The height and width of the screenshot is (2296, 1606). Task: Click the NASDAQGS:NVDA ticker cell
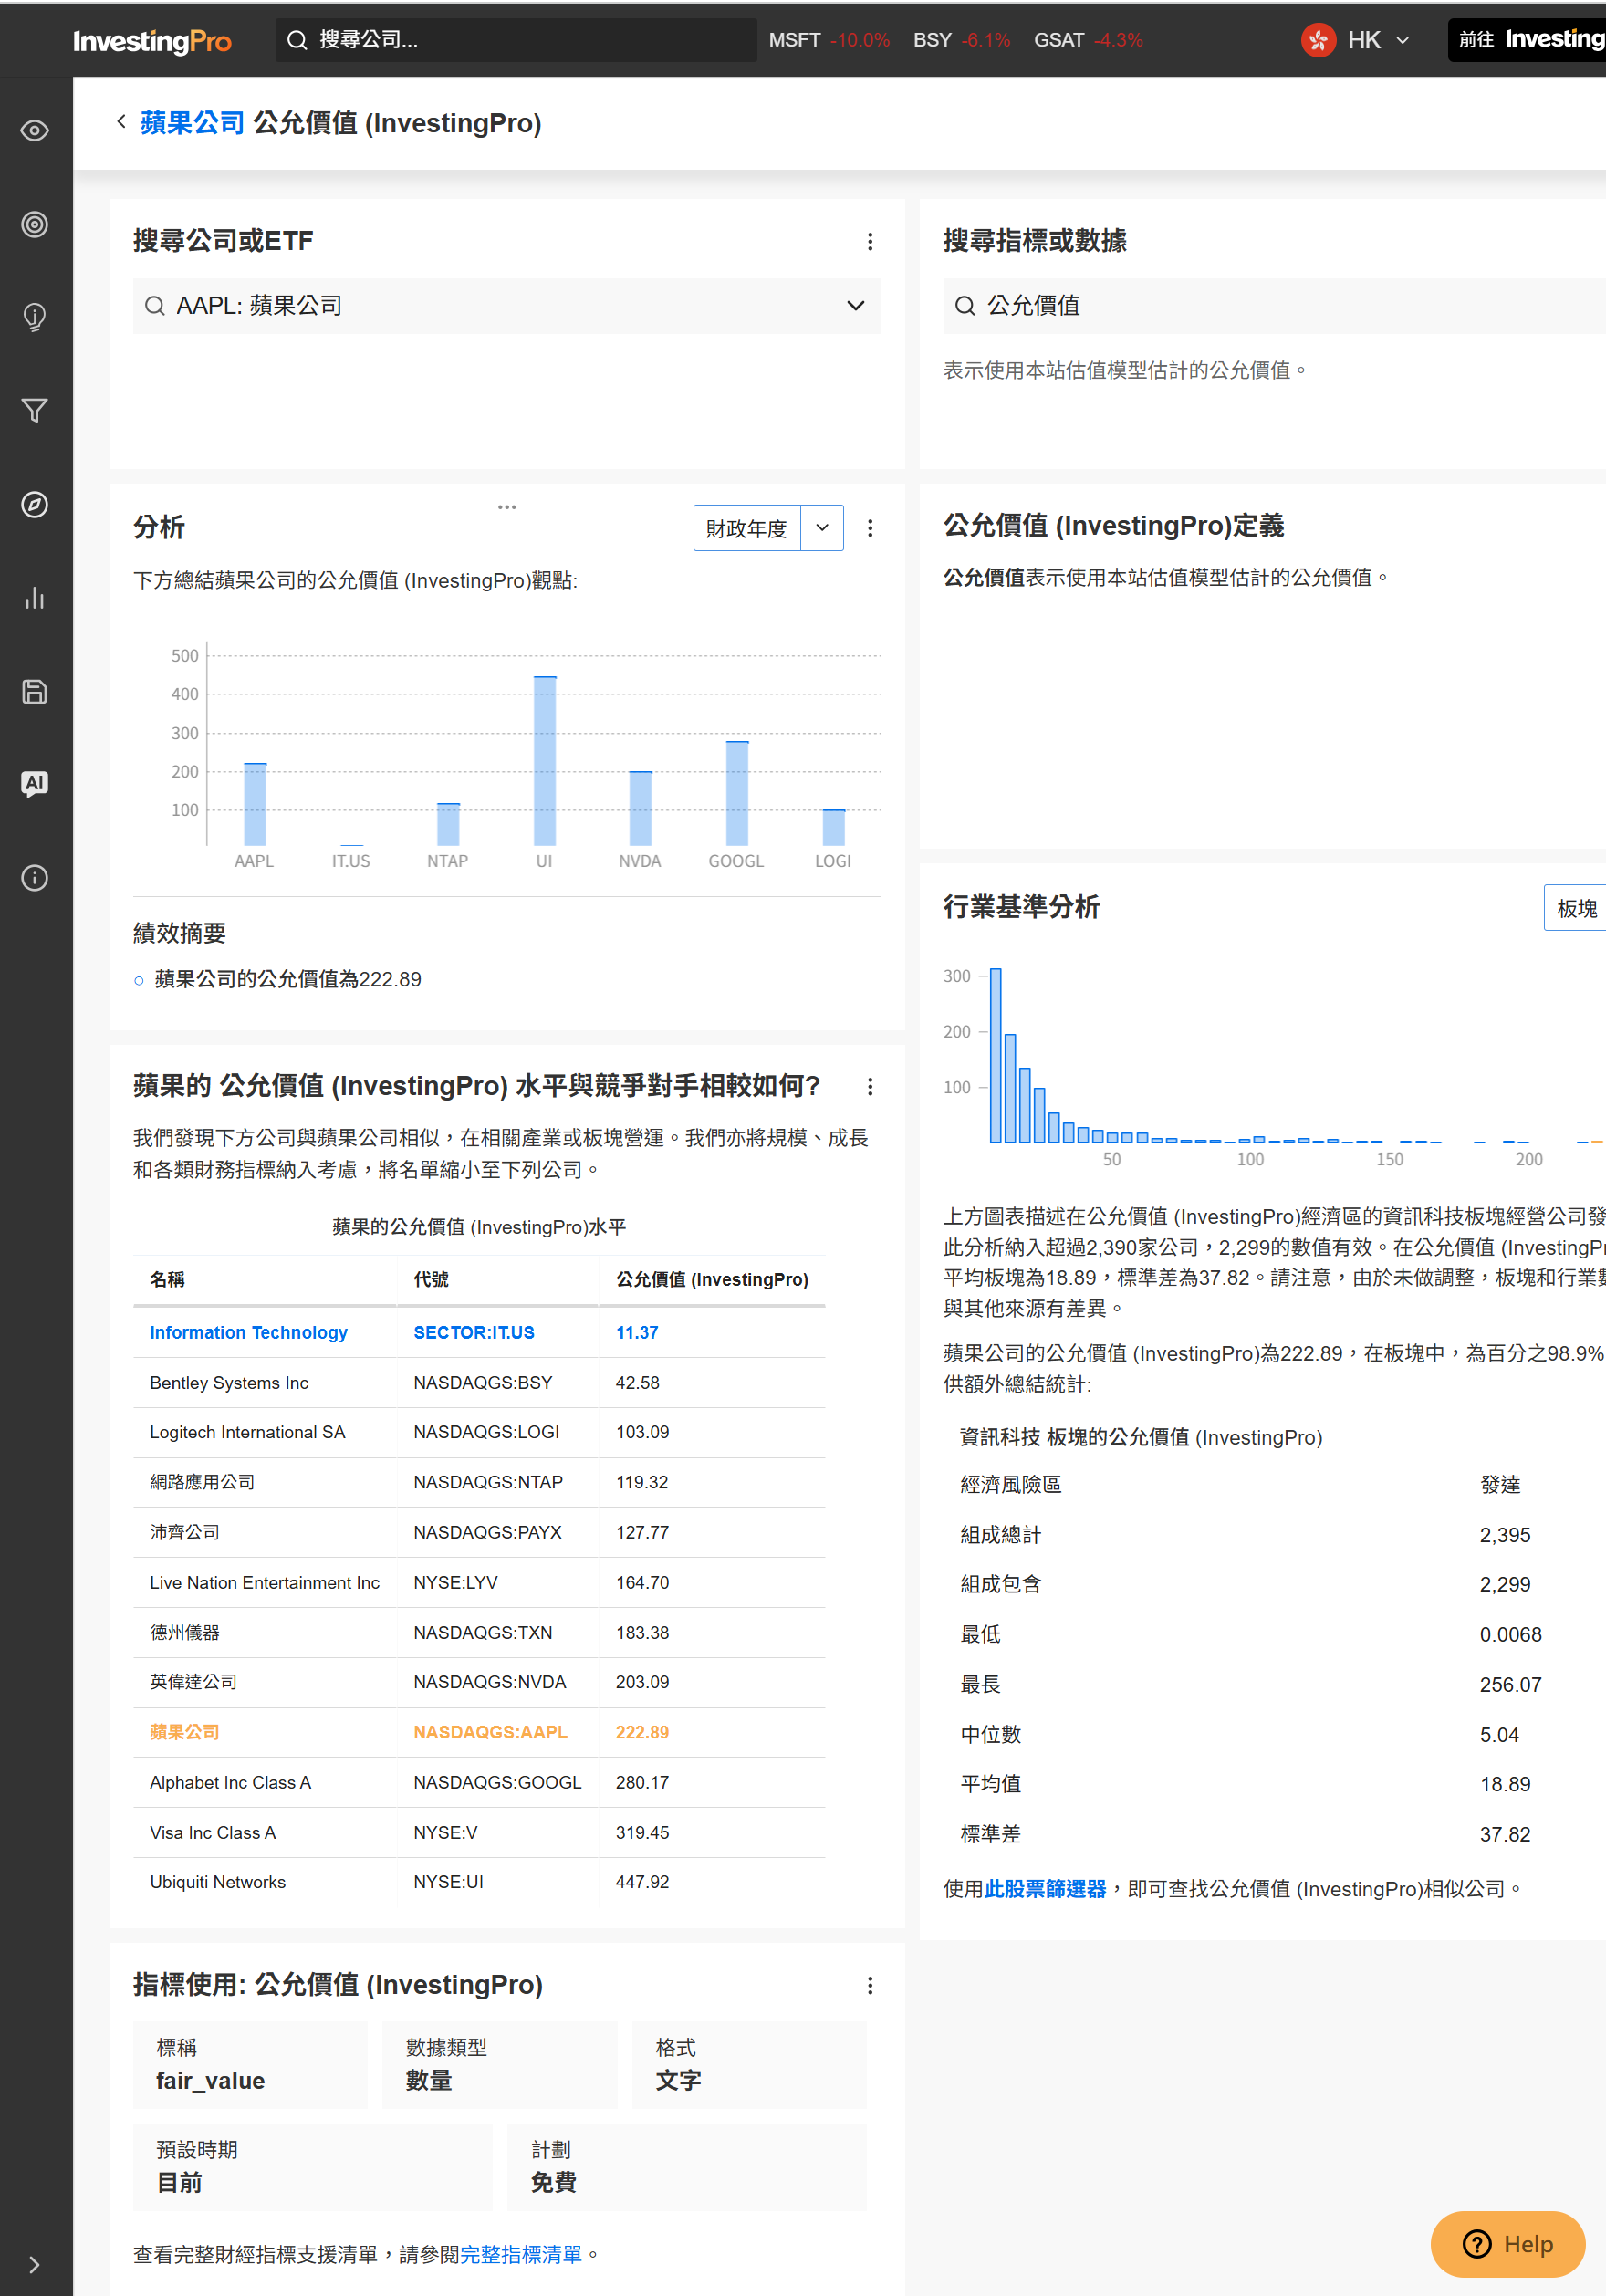point(490,1682)
